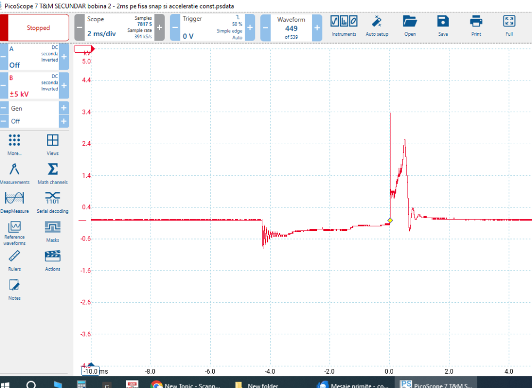This screenshot has height=388, width=532.
Task: Switch to PicoScope 7 T&M S taskbar item
Action: pyautogui.click(x=436, y=384)
